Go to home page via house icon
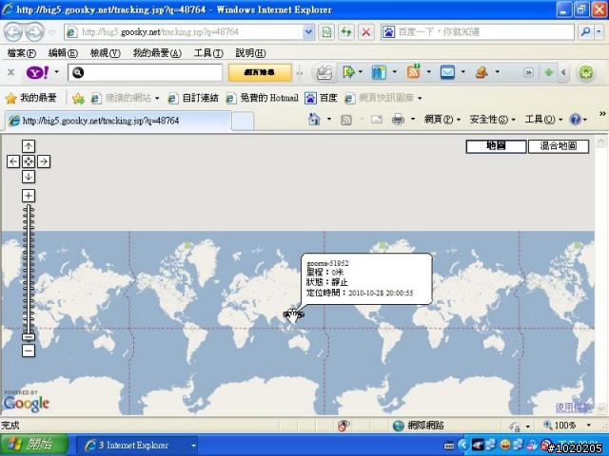The image size is (609, 456). [x=314, y=119]
